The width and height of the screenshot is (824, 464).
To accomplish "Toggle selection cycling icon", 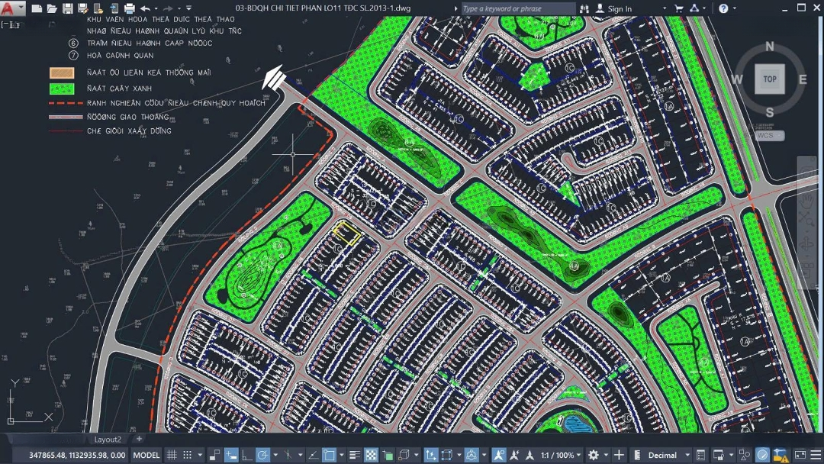I will [x=388, y=455].
